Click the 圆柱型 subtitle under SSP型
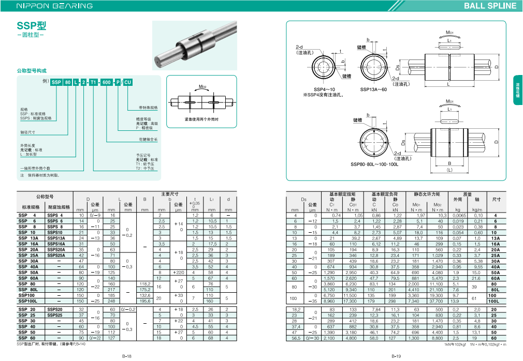The image size is (523, 361). pyautogui.click(x=31, y=35)
